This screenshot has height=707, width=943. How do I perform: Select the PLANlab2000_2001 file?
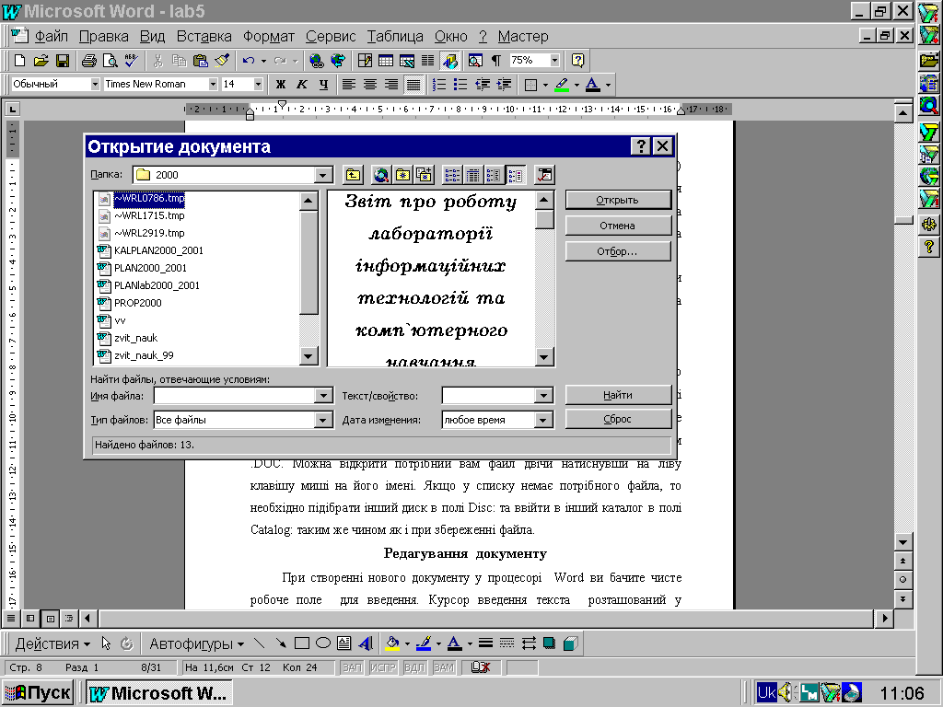[157, 285]
